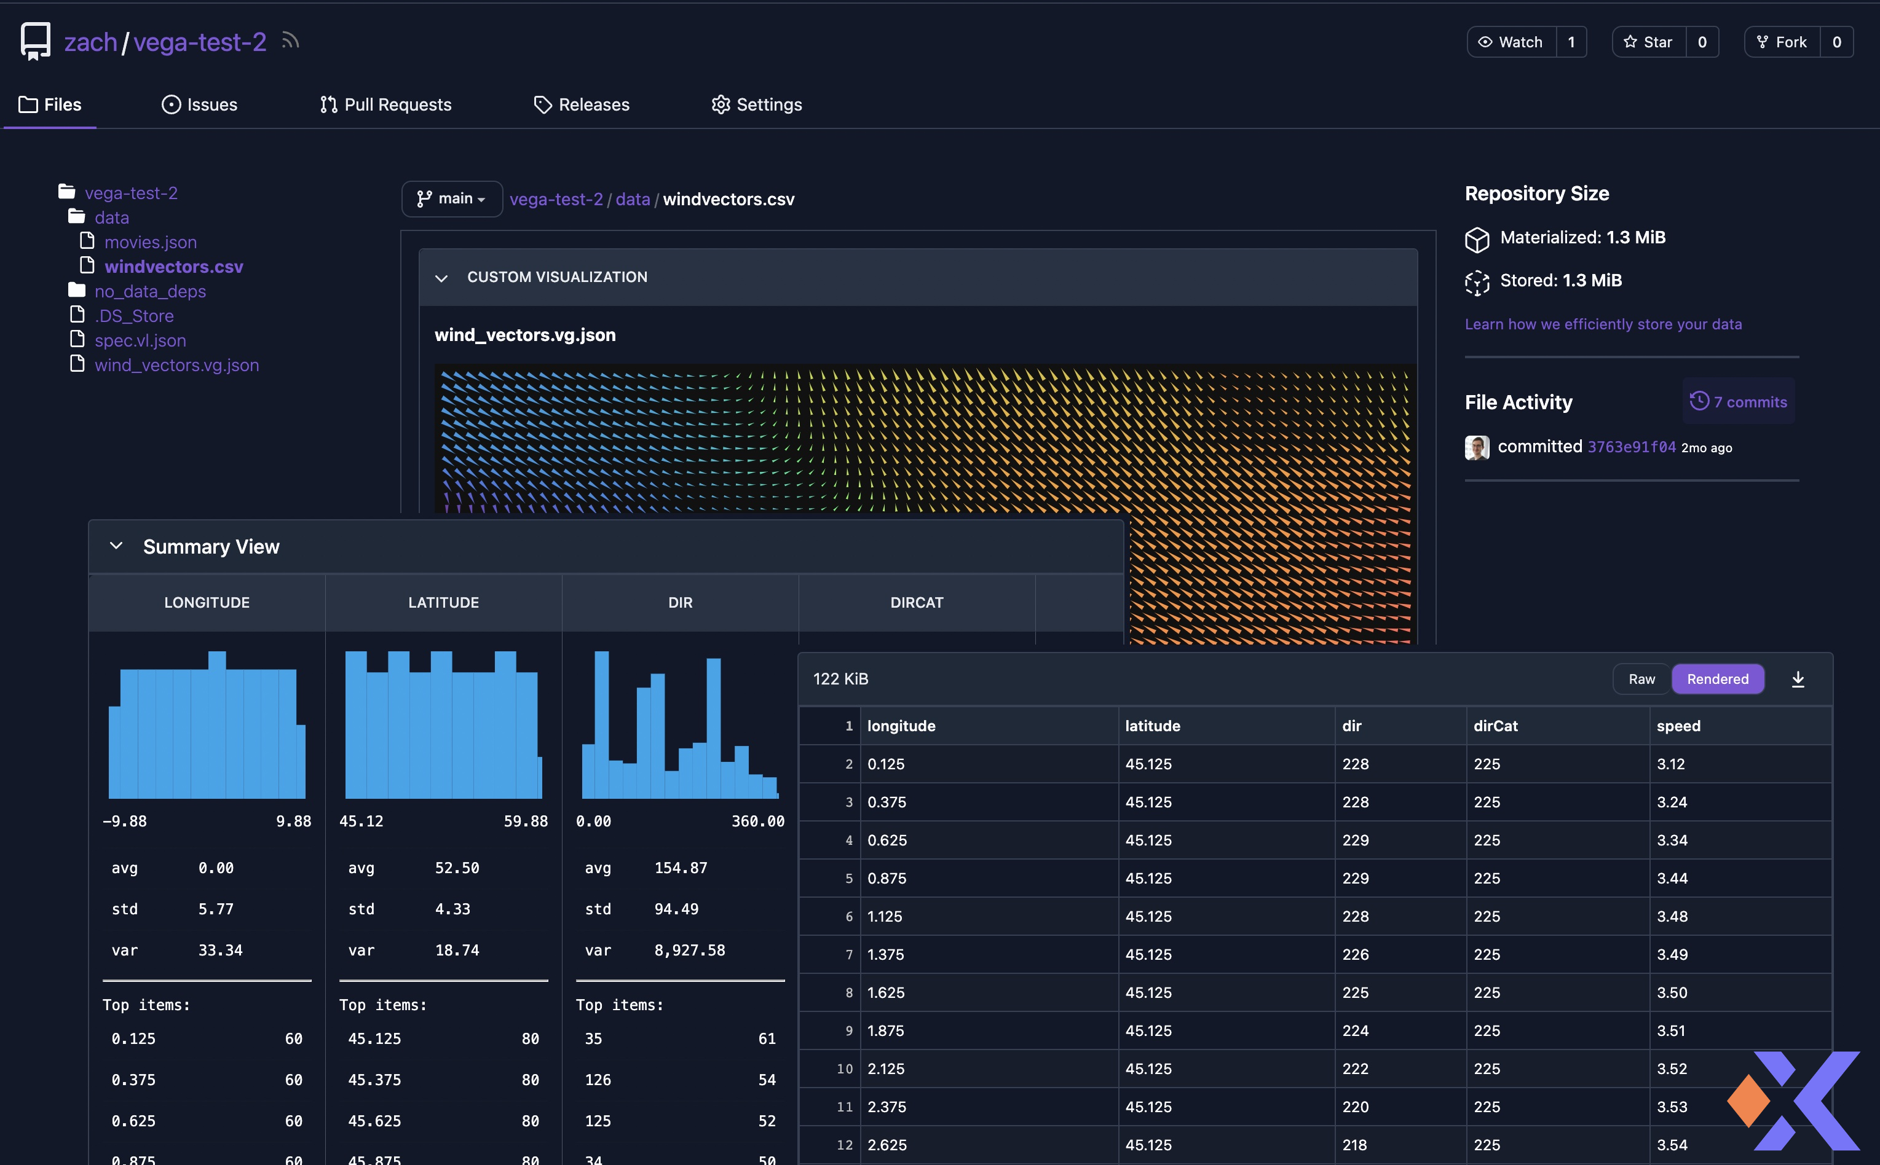Open the commit 3763e91f04 link

click(x=1631, y=447)
